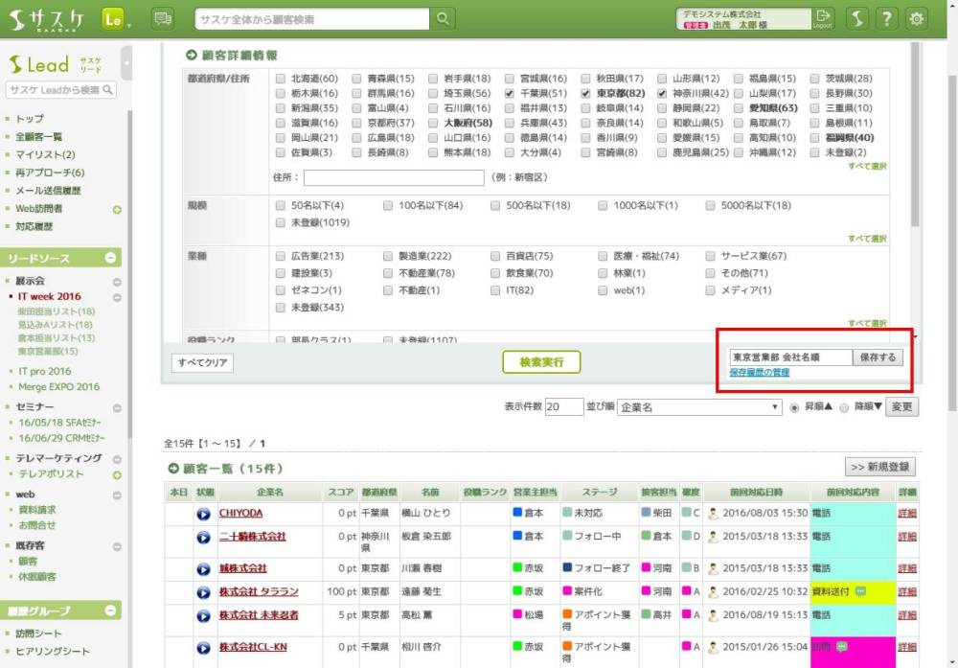This screenshot has height=668, width=958.
Task: Check the 北海道(60) prefecture checkbox
Action: tap(280, 79)
